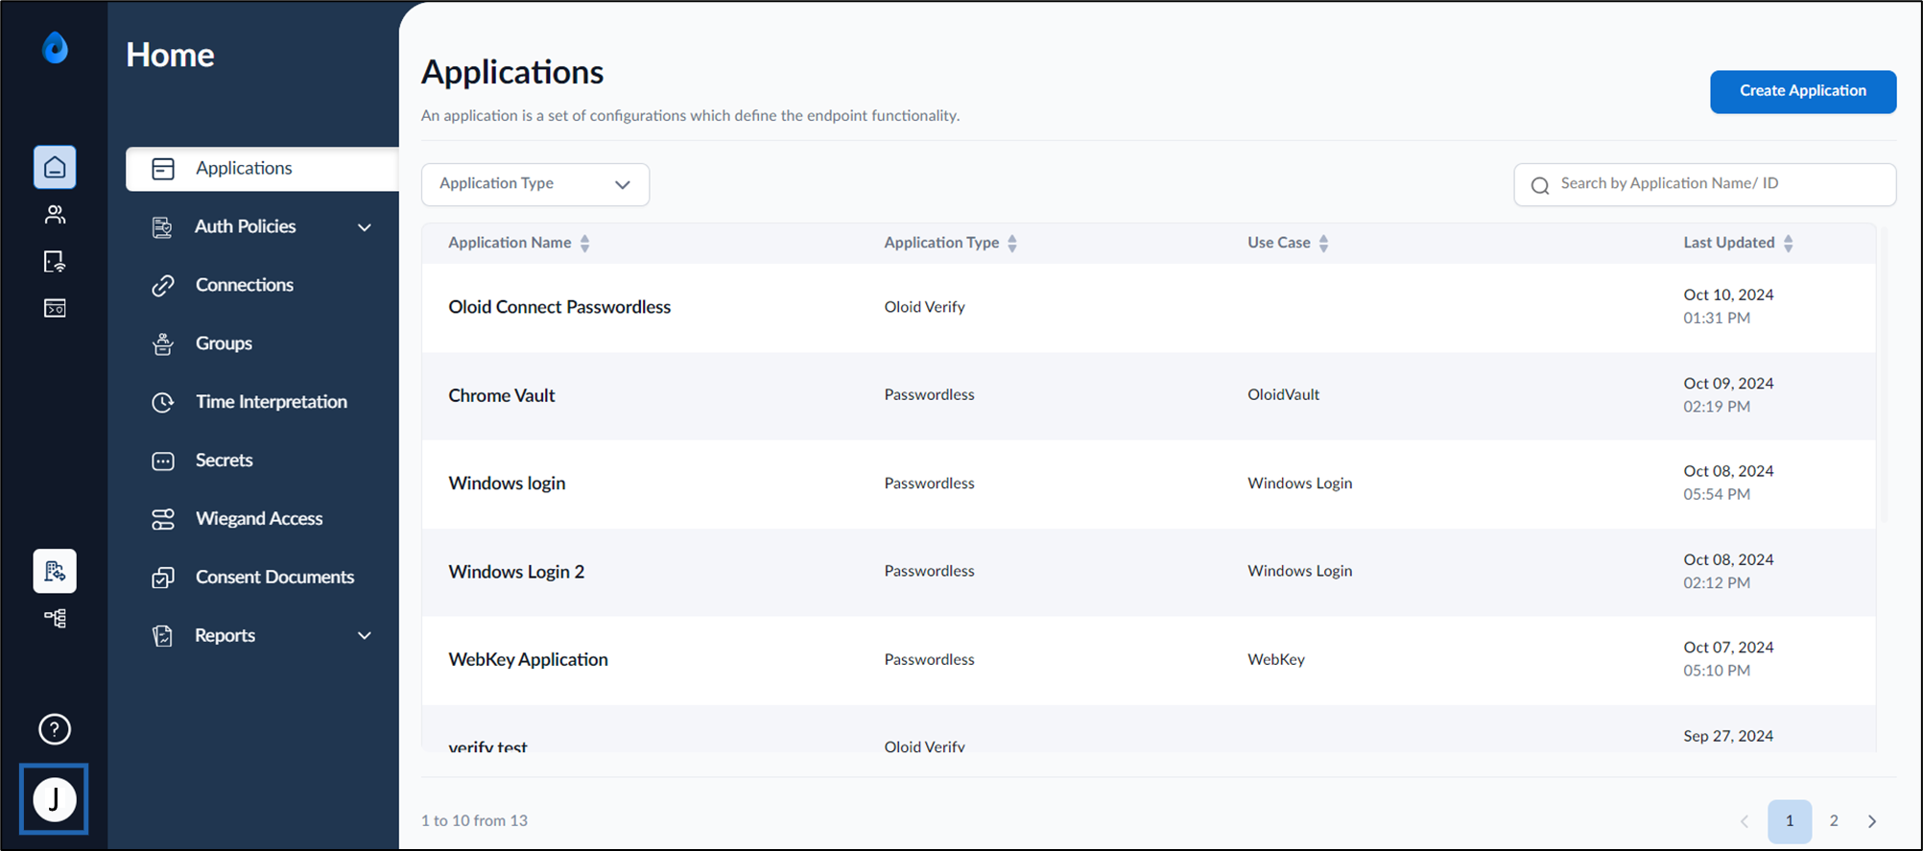The width and height of the screenshot is (1923, 851).
Task: Go to page 2
Action: (x=1834, y=821)
